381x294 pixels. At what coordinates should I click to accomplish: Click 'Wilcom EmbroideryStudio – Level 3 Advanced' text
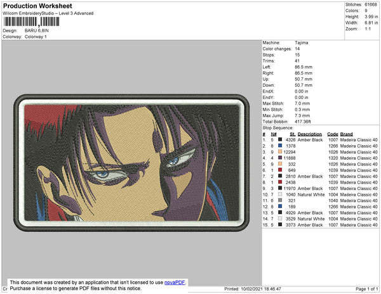(48, 13)
